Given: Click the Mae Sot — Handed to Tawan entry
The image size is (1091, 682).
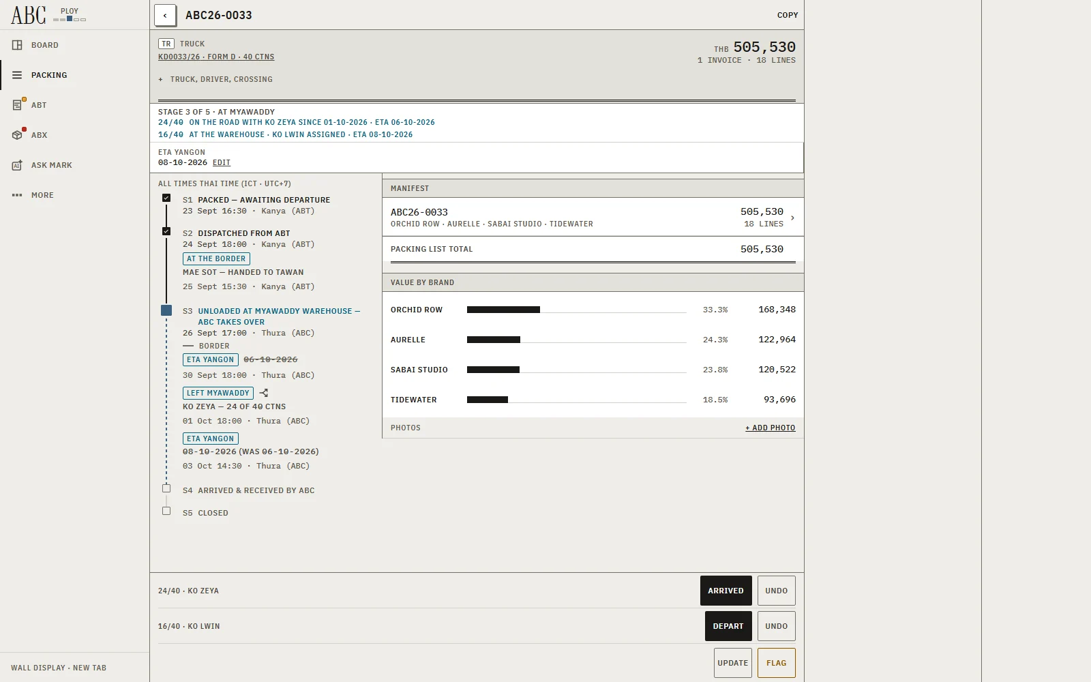Looking at the screenshot, I should click(x=243, y=272).
